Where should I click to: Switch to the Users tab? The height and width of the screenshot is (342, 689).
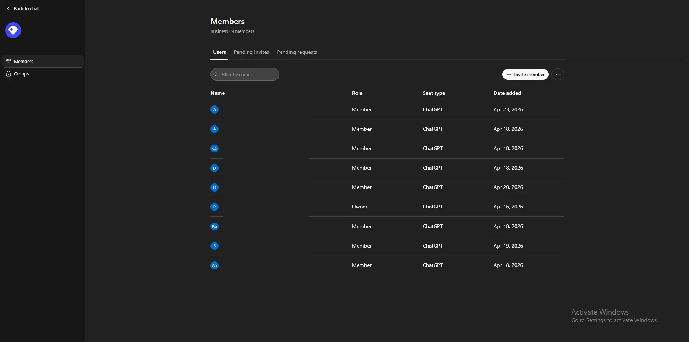pos(219,52)
